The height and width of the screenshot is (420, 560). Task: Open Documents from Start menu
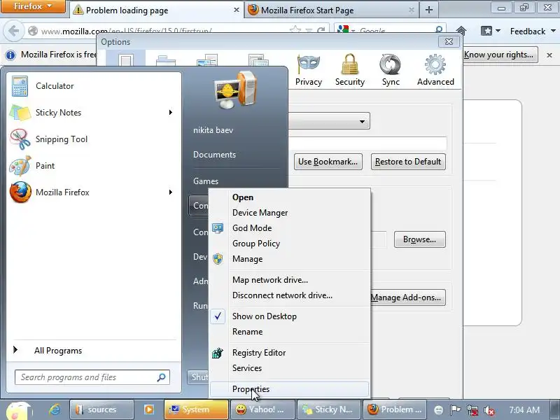pos(214,155)
